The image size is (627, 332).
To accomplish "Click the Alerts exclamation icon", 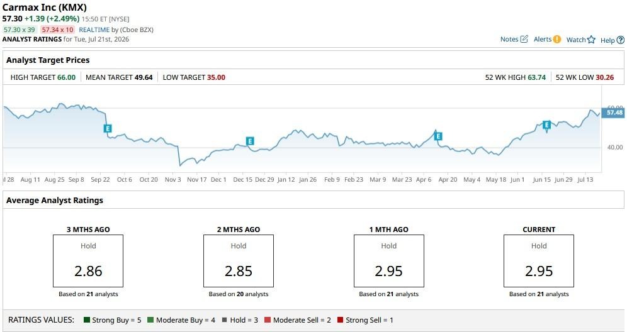I will click(x=557, y=39).
